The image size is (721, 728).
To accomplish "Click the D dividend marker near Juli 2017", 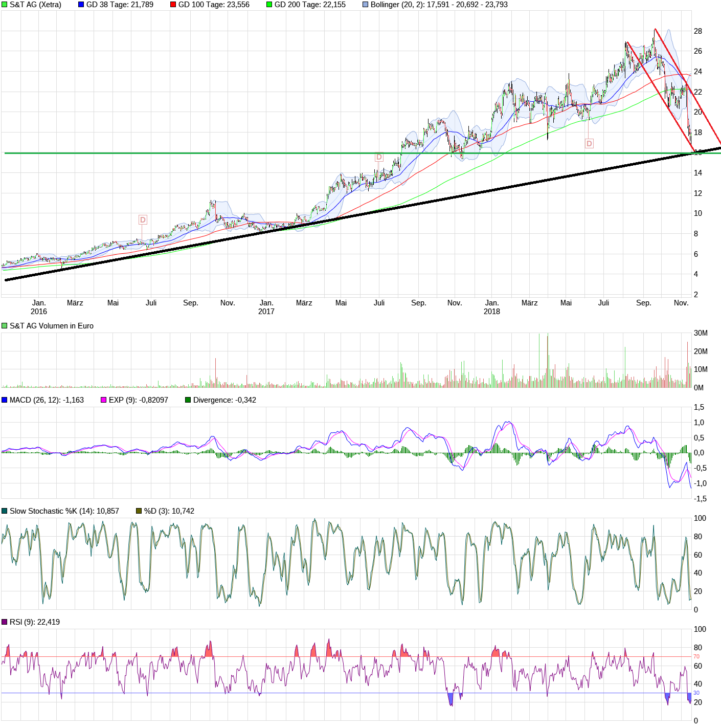I will coord(379,157).
